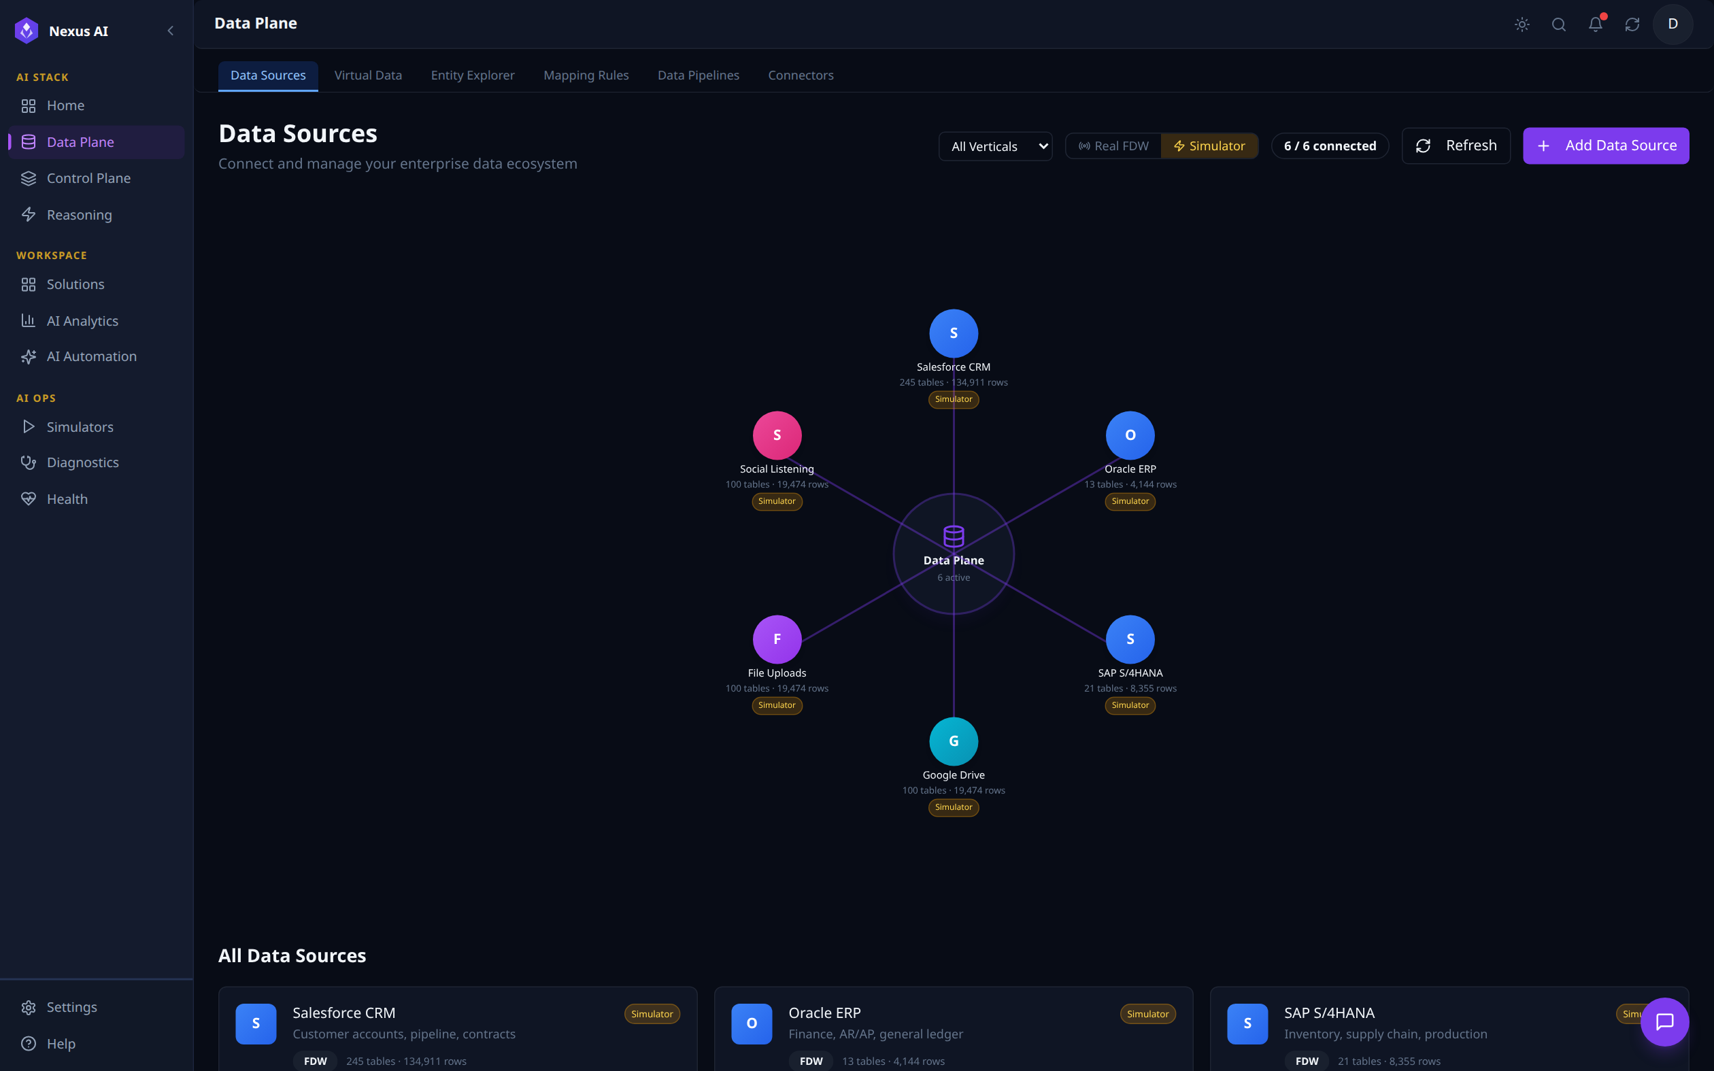
Task: Click the 'All Data Sources' heading
Action: coord(292,955)
